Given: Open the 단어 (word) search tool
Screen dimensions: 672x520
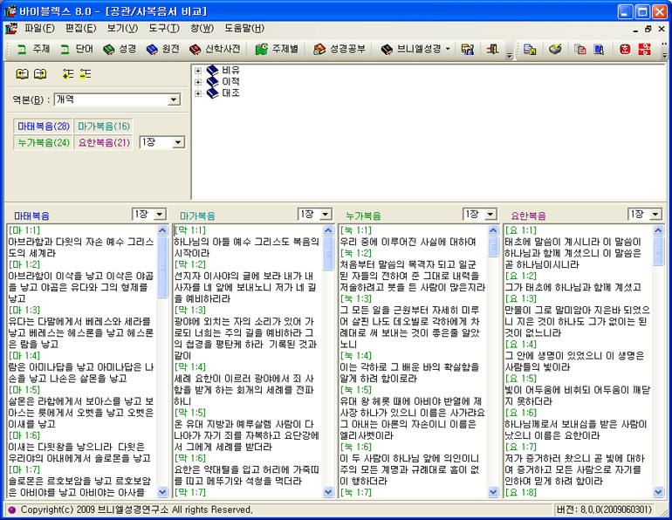Looking at the screenshot, I should click(x=77, y=49).
